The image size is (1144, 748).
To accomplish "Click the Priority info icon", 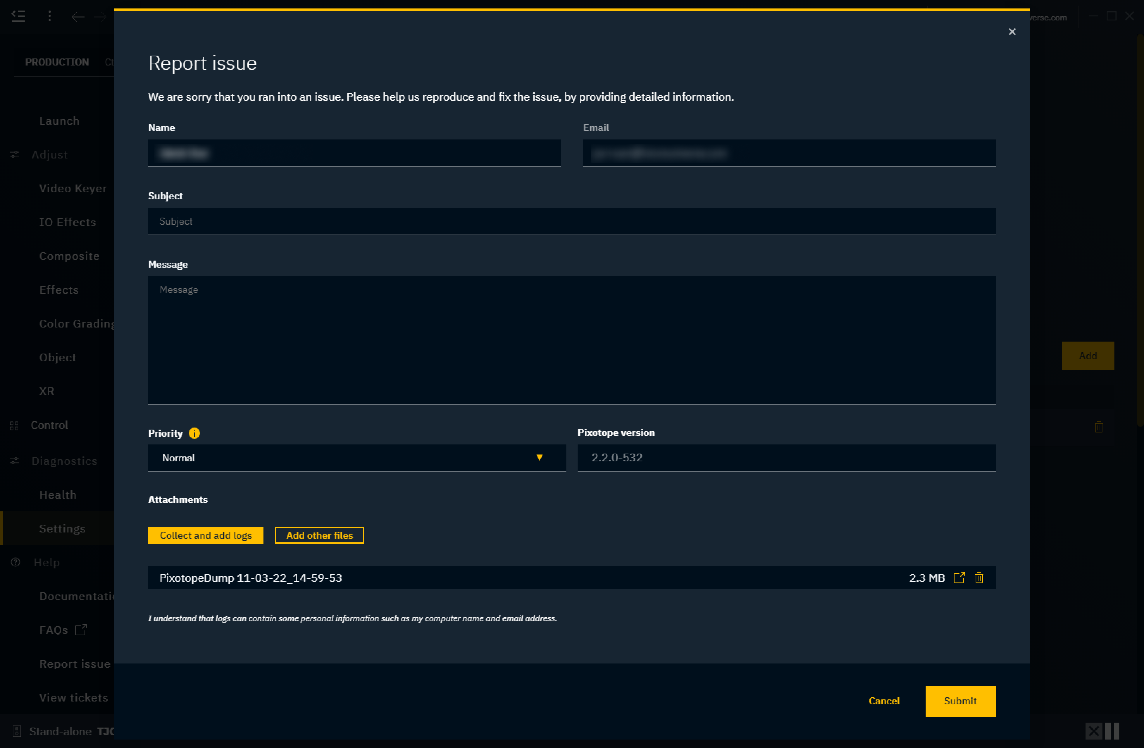I will [x=194, y=433].
